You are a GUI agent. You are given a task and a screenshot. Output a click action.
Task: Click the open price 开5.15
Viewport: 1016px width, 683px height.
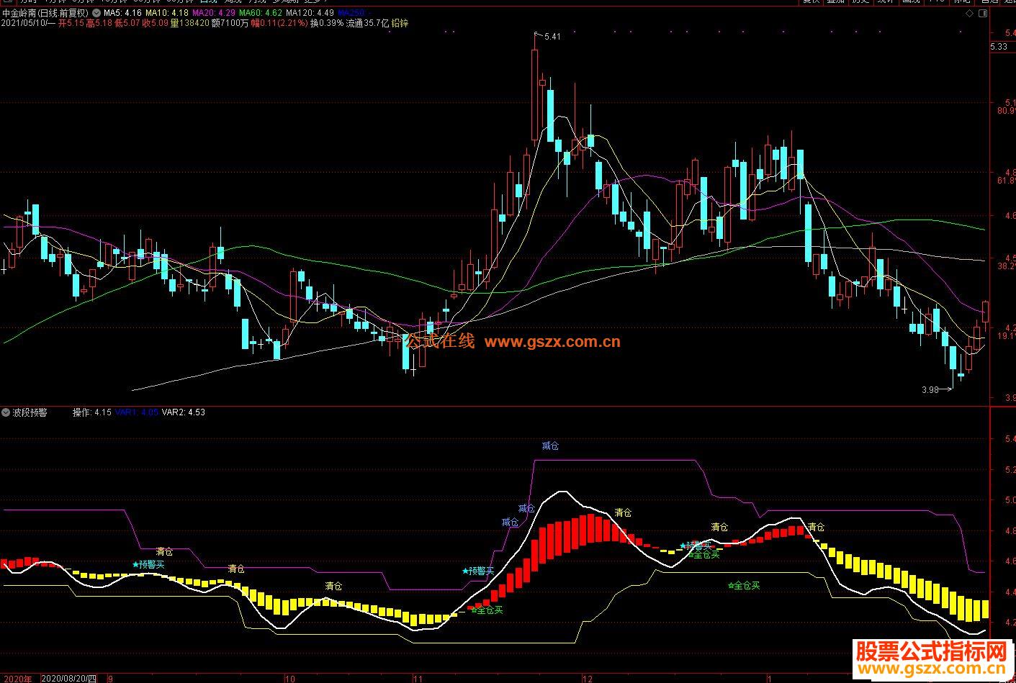[x=71, y=23]
